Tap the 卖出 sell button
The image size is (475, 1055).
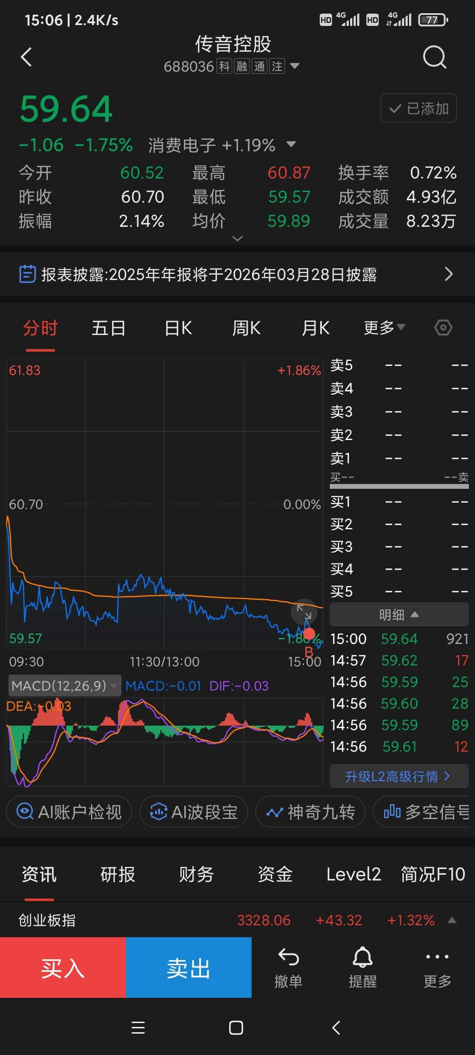pos(189,968)
